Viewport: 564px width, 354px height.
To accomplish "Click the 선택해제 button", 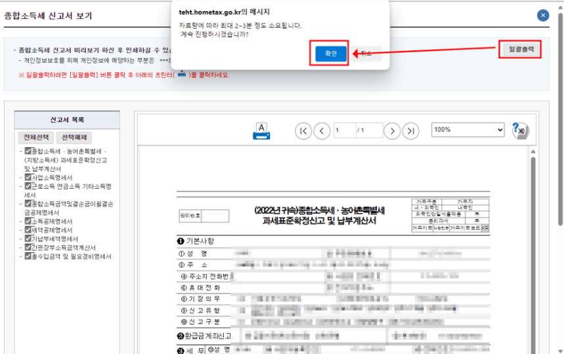I will pyautogui.click(x=74, y=138).
